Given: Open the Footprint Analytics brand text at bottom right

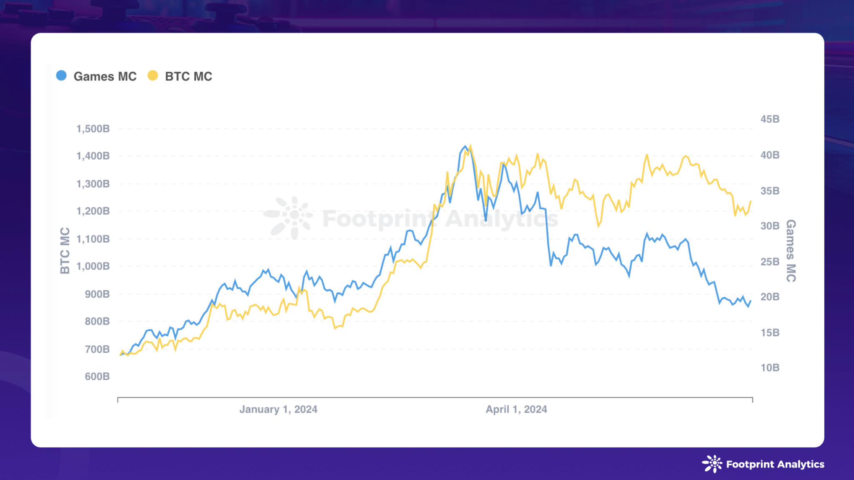Looking at the screenshot, I should pyautogui.click(x=775, y=465).
